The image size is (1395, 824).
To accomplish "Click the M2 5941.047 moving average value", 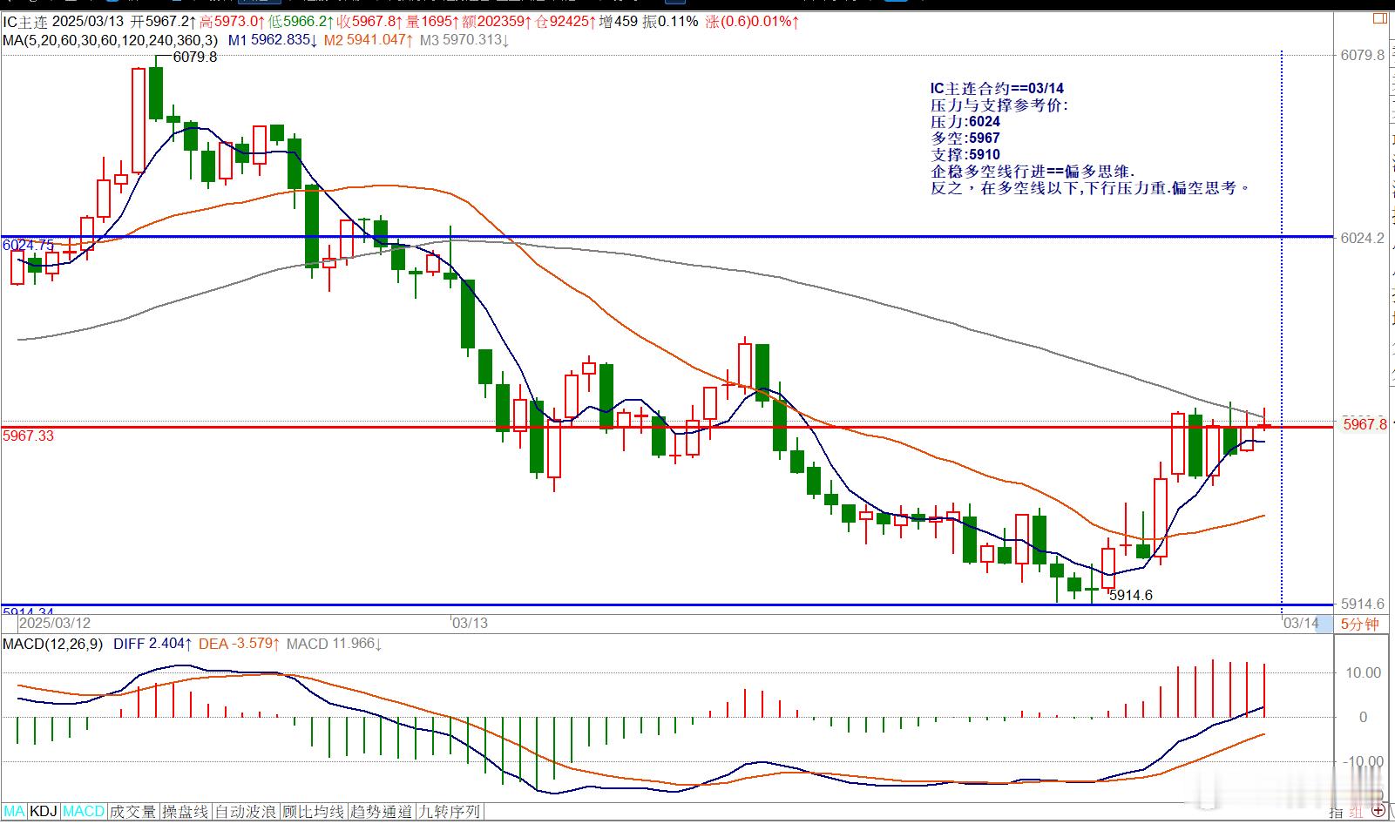I will point(369,40).
